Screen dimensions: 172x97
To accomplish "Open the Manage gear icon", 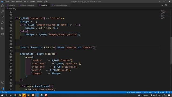I will click(x=2, y=88).
